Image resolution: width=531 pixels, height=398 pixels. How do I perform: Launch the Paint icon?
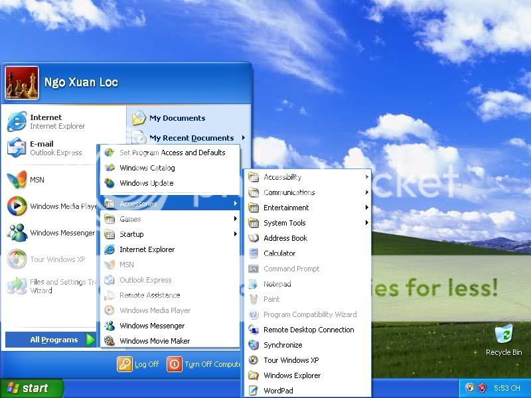click(x=254, y=299)
